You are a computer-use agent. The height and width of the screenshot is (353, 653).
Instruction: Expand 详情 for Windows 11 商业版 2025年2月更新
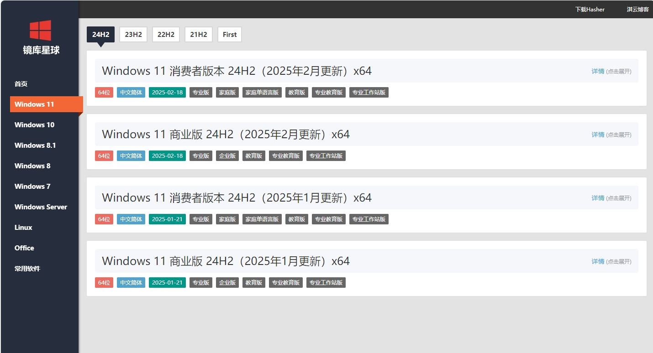point(598,134)
